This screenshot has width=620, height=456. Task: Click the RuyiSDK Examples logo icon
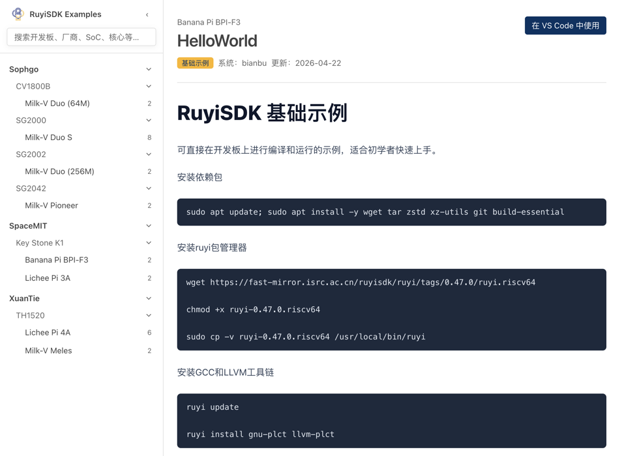18,14
